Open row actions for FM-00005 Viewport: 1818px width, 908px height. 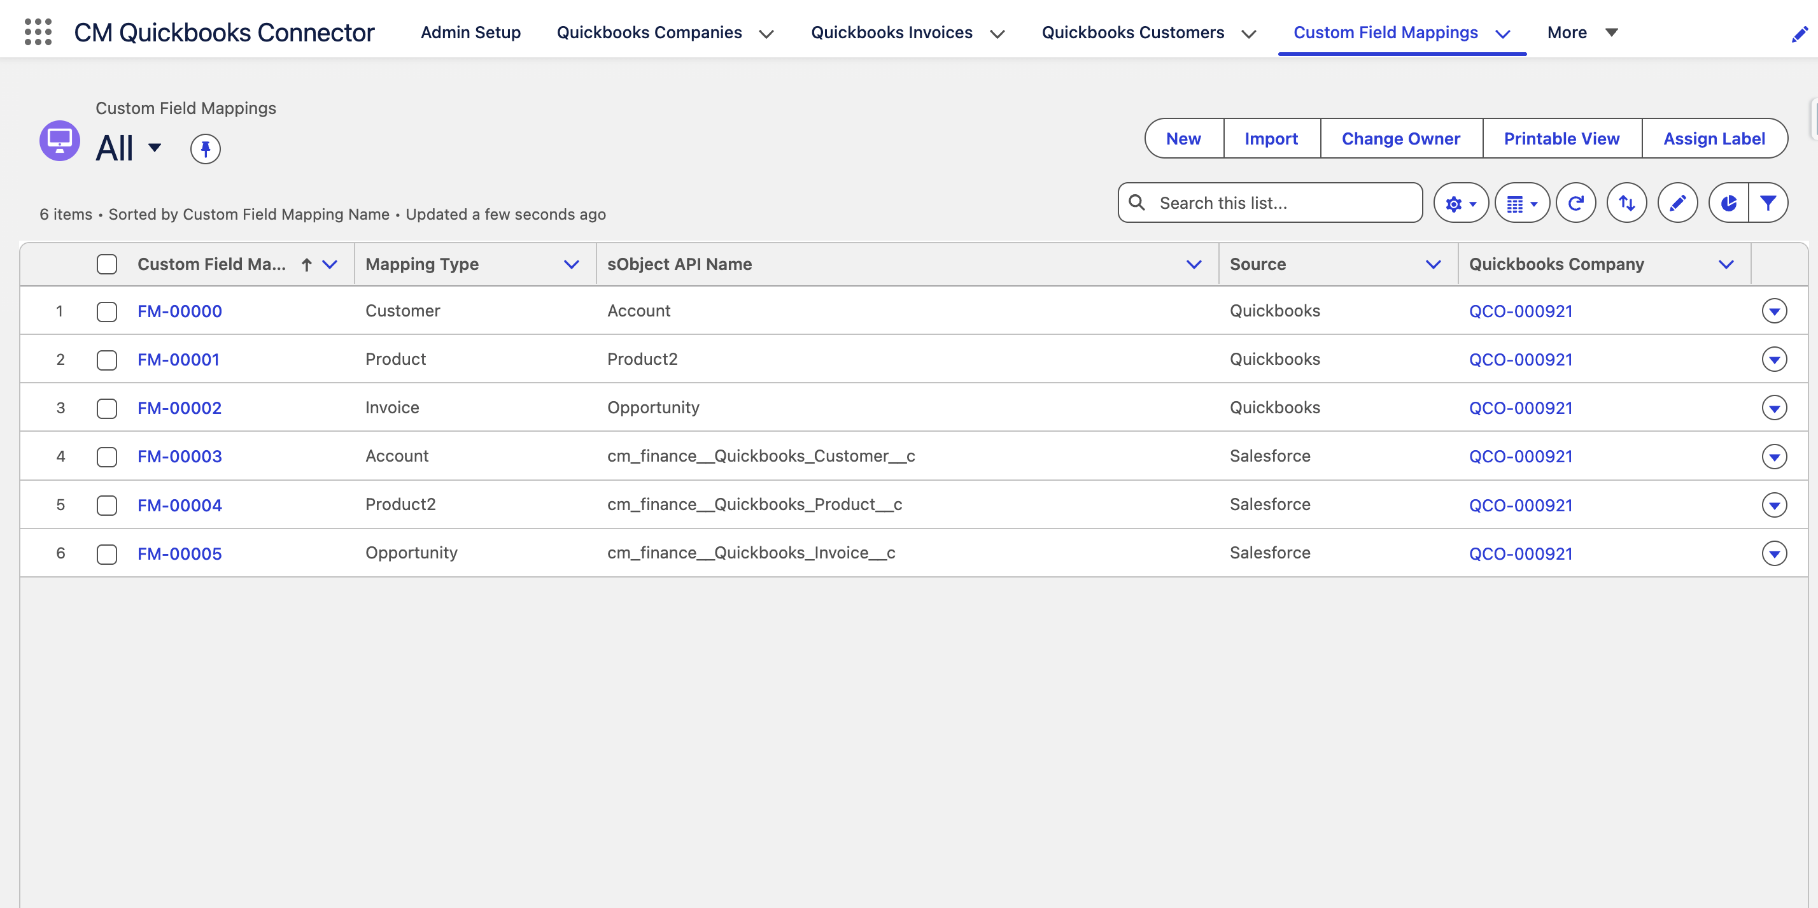click(x=1773, y=553)
